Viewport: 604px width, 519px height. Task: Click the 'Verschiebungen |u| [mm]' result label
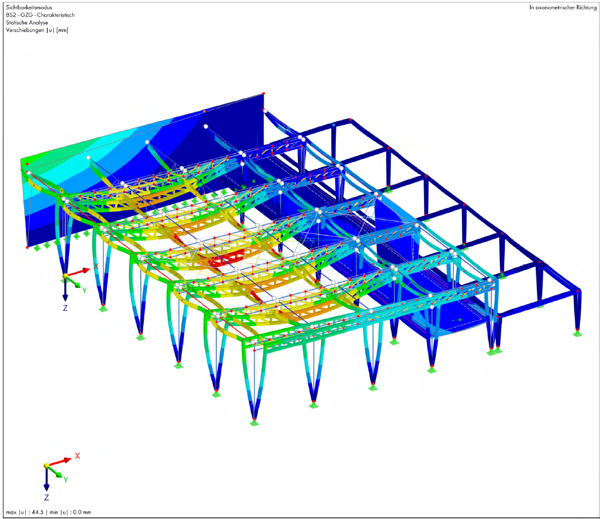coord(37,30)
